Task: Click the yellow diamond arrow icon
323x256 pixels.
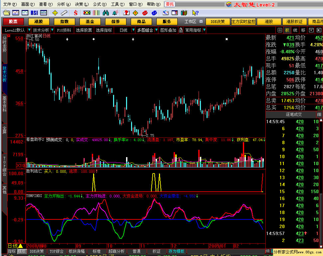Action: [135, 13]
